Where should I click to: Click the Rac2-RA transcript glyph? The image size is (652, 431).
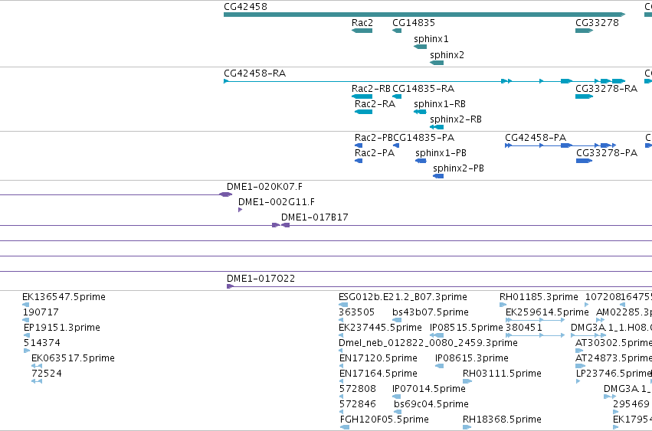(x=363, y=112)
